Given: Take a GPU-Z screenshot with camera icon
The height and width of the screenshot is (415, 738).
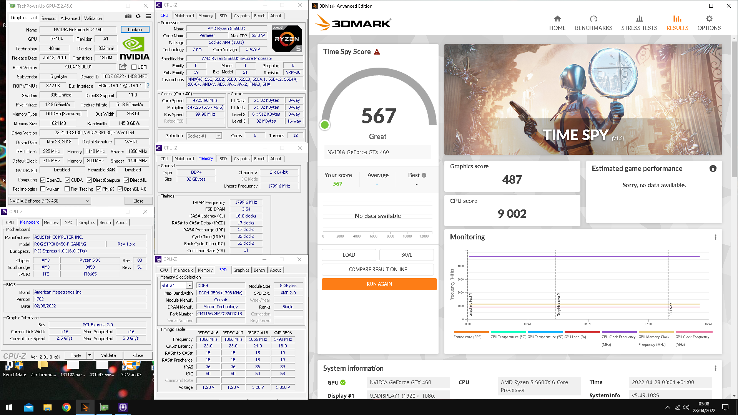Looking at the screenshot, I should (128, 16).
